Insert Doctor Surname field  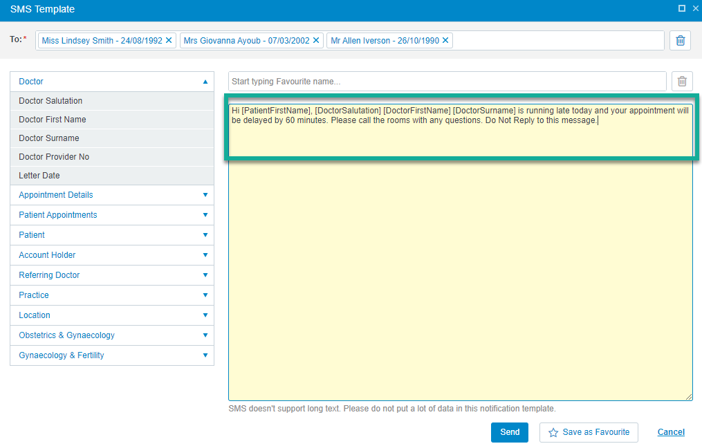pyautogui.click(x=112, y=138)
